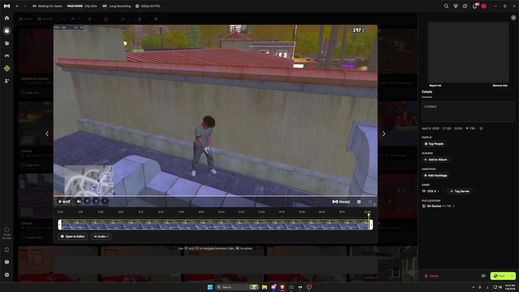The height and width of the screenshot is (292, 519).
Task: Click the water drop hexagon icon in player
Action: coord(96,201)
